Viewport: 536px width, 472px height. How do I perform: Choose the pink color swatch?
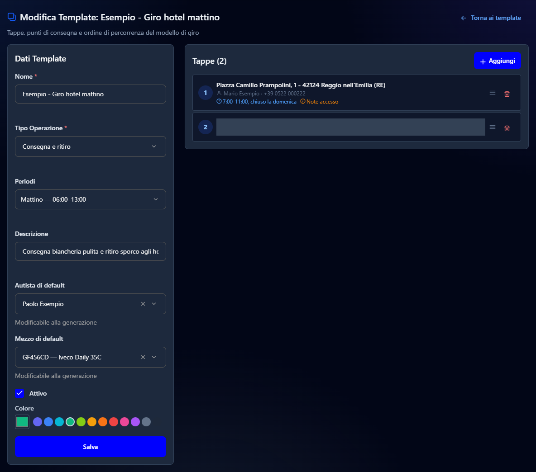click(x=124, y=422)
